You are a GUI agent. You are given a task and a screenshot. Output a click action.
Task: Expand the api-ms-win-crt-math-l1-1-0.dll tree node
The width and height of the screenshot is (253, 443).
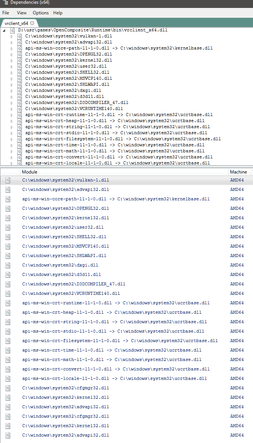pyautogui.click(x=12, y=151)
